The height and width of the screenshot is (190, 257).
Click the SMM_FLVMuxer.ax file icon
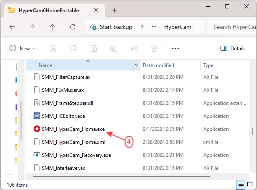(37, 90)
